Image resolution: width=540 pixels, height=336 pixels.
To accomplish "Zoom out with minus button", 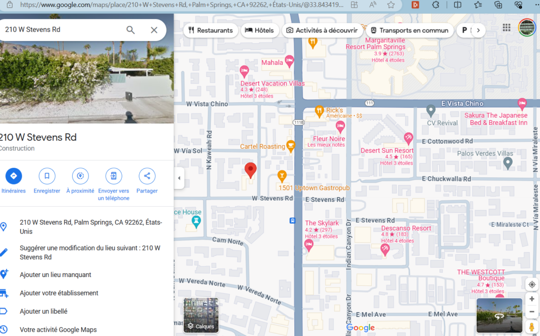I will 532,312.
